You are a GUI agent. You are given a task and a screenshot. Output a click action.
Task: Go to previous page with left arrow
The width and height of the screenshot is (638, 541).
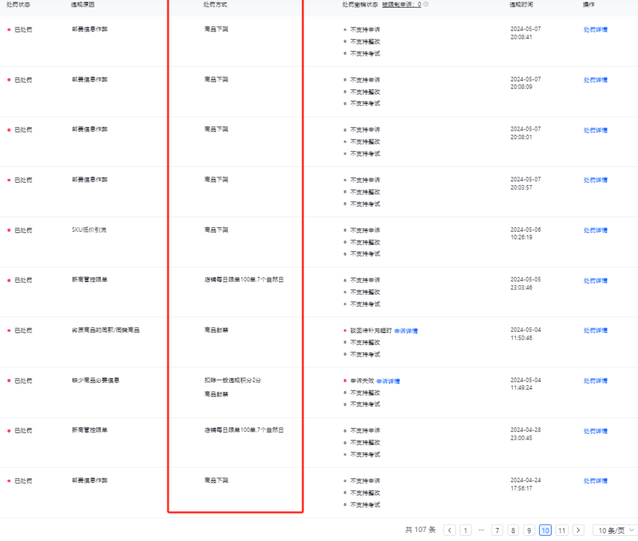[x=449, y=530]
